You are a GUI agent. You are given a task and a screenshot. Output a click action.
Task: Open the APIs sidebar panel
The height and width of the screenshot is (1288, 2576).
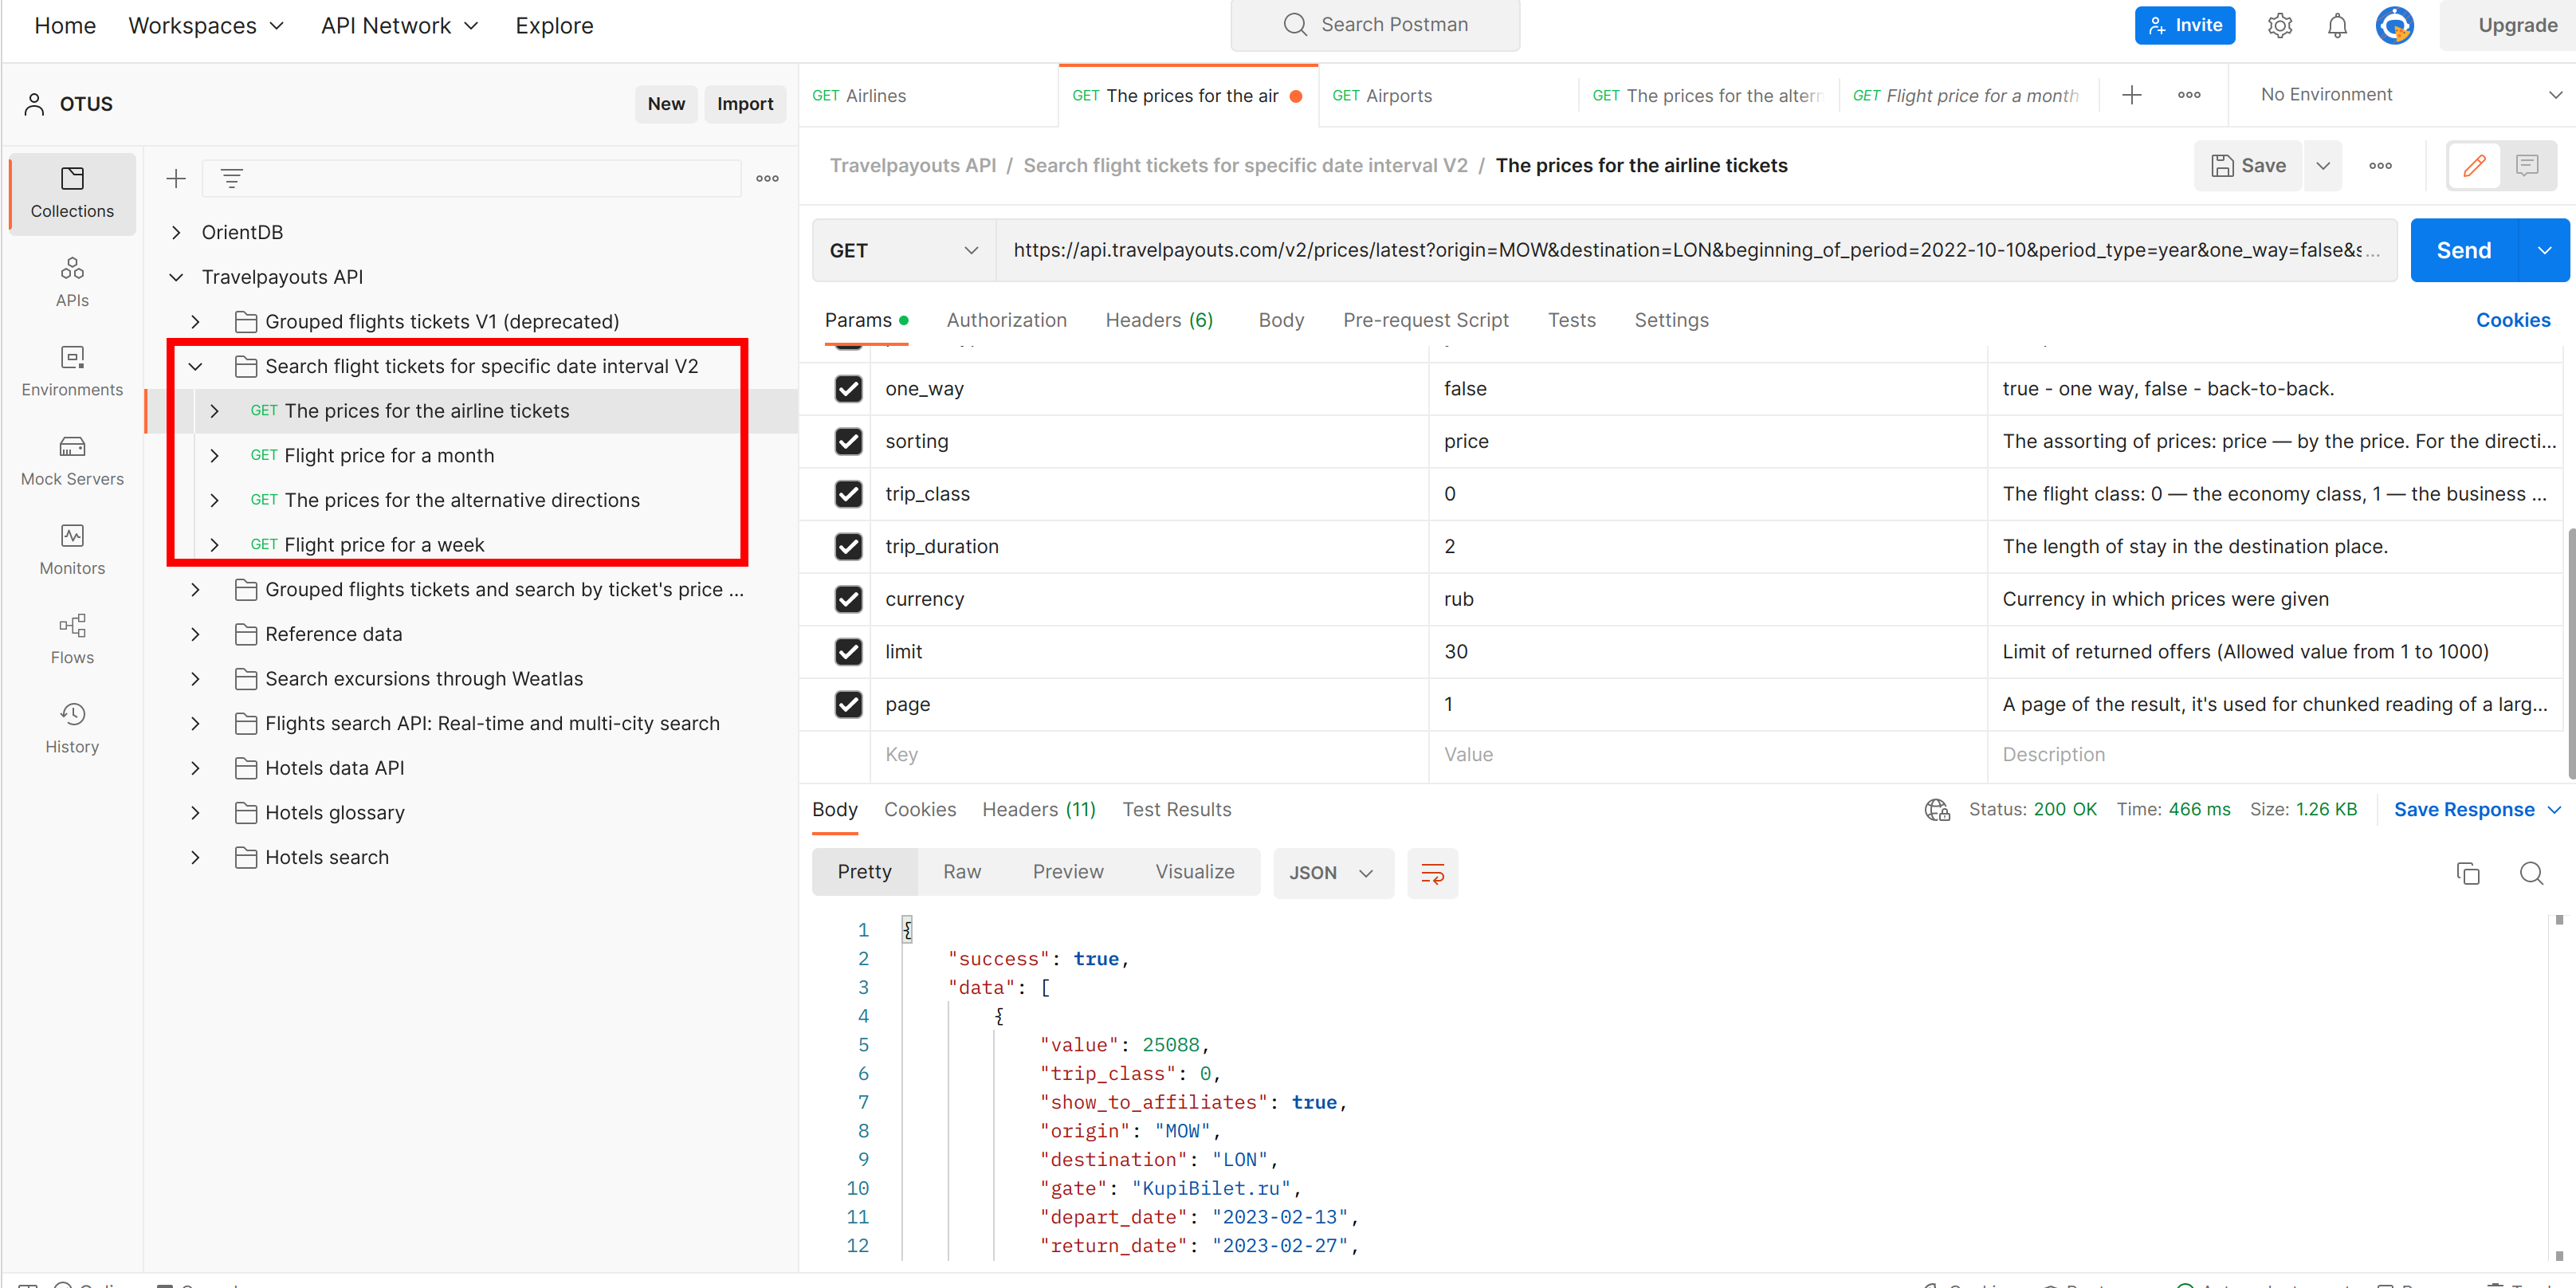[72, 282]
